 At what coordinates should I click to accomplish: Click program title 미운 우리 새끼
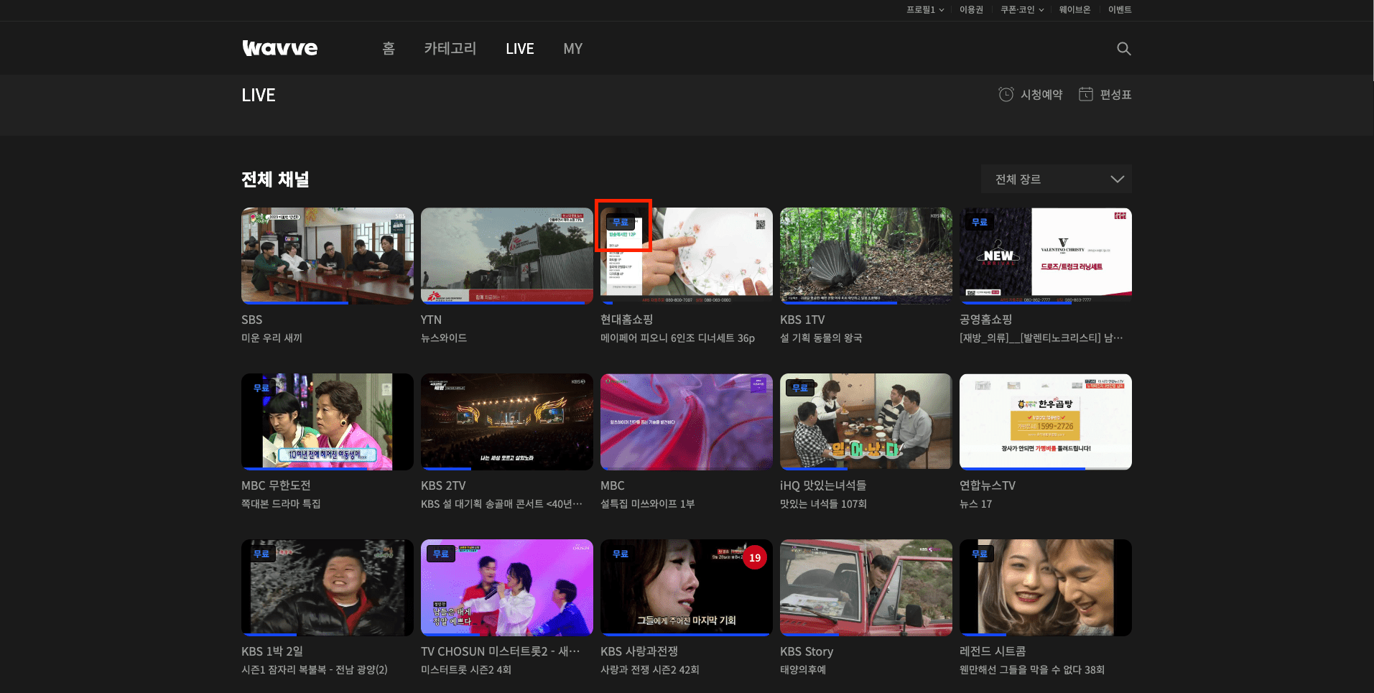pyautogui.click(x=272, y=338)
